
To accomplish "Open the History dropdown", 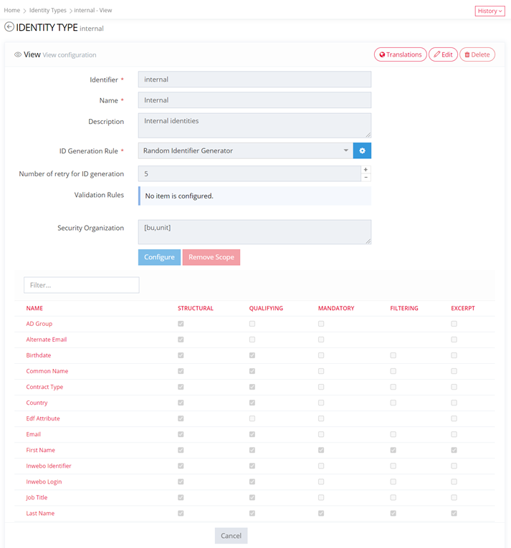I will pos(489,11).
